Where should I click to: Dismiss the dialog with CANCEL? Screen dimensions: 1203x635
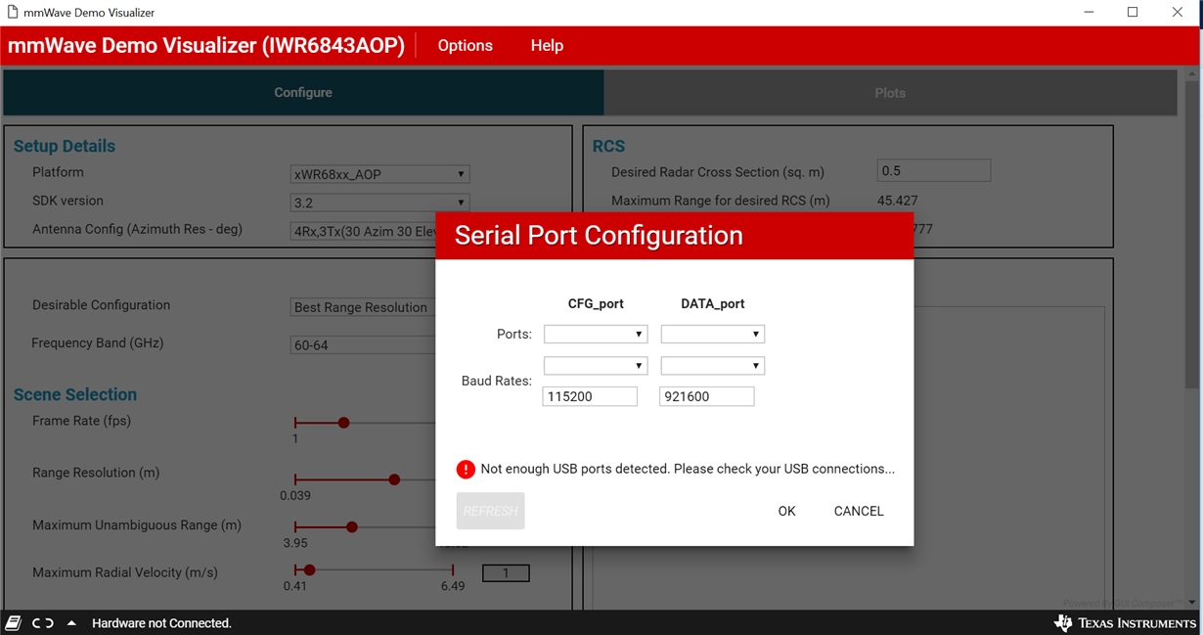click(x=859, y=511)
